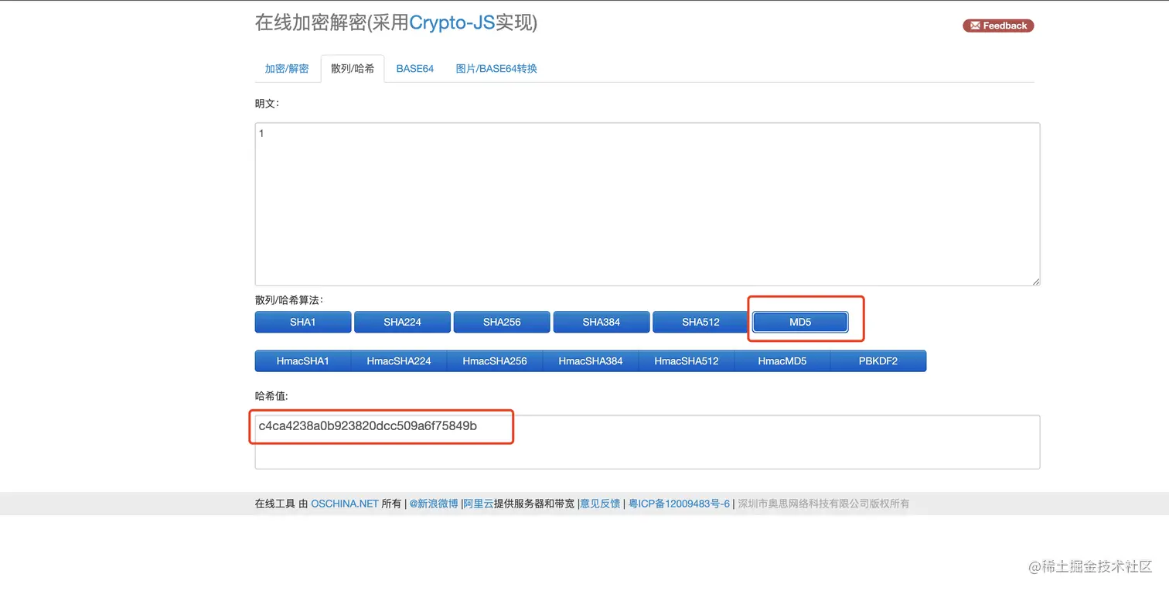Choose HmacSHA256 hashing
The image size is (1169, 591).
tap(495, 360)
